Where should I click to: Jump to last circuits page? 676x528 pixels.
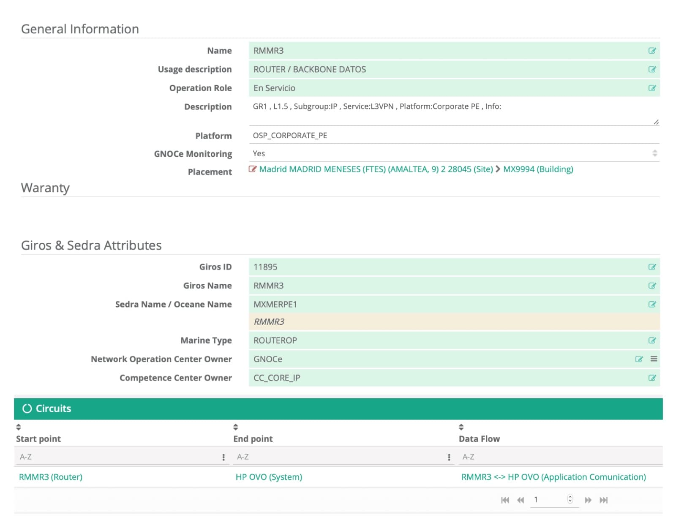[603, 500]
